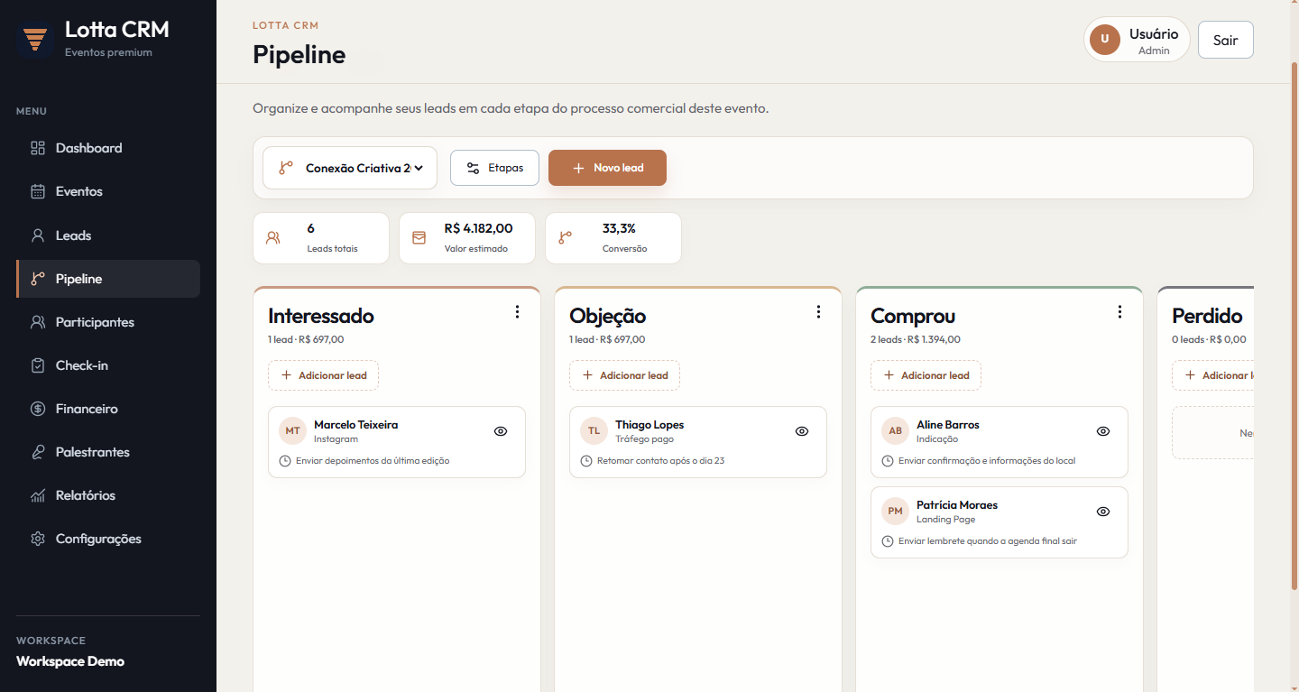The width and height of the screenshot is (1299, 692).
Task: Click the Financeiro dollar icon
Action: pyautogui.click(x=38, y=409)
